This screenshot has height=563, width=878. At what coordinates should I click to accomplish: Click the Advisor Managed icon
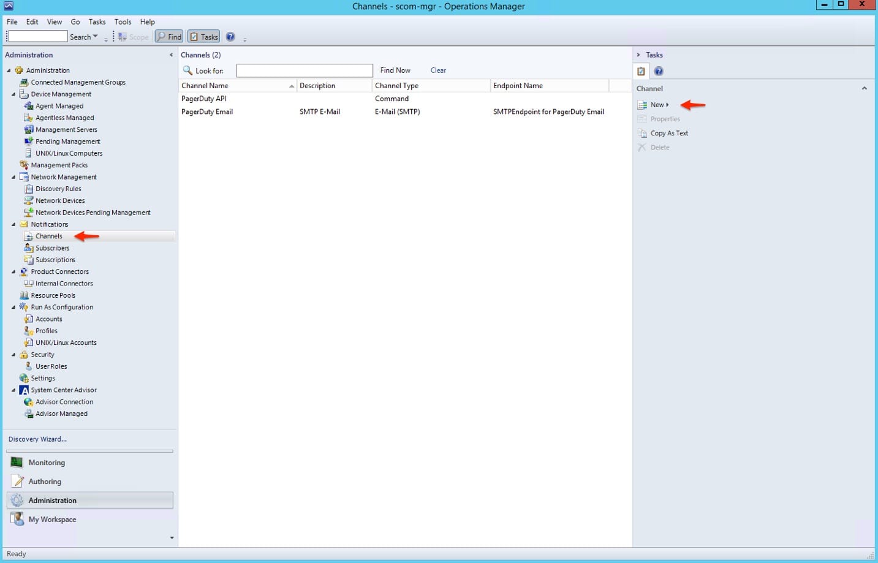coord(28,414)
